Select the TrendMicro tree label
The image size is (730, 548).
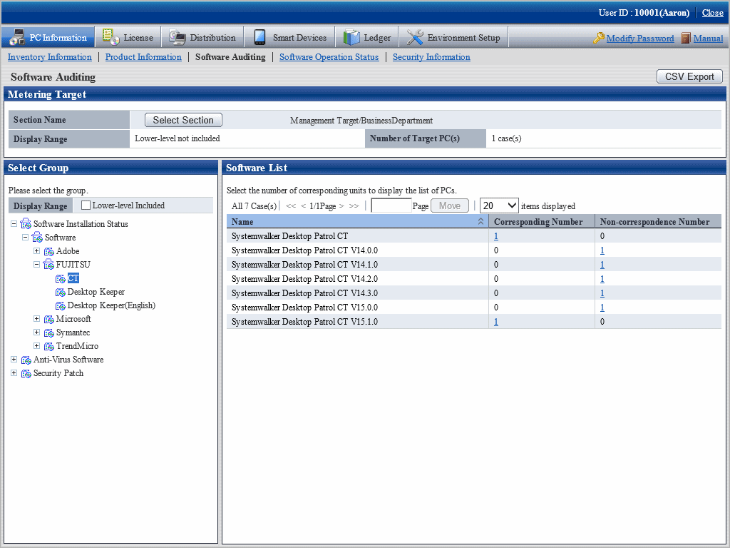[77, 346]
